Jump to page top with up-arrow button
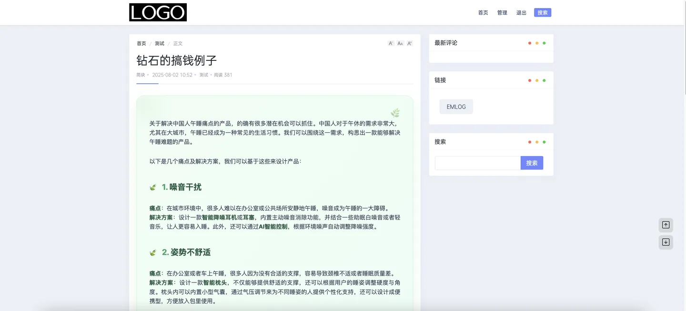 666,225
